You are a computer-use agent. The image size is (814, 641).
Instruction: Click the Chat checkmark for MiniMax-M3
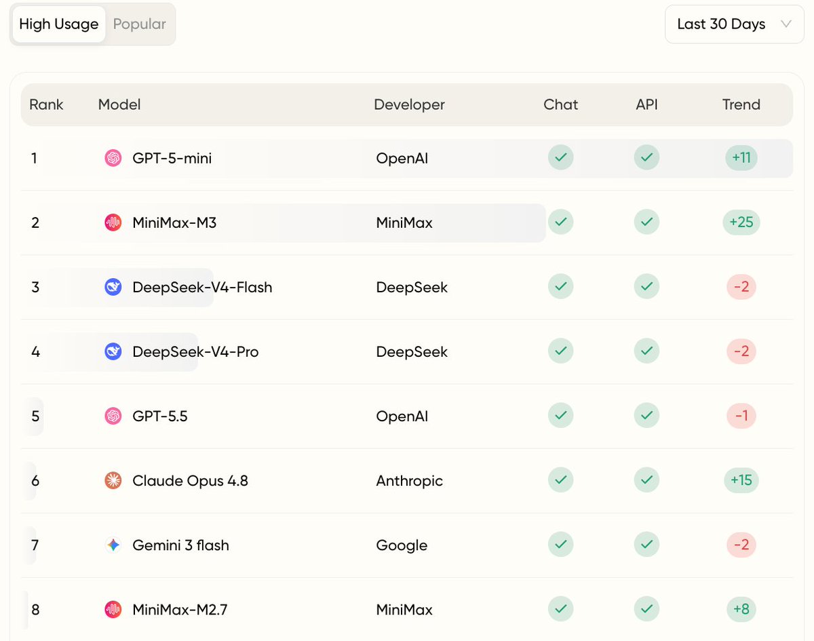point(560,222)
